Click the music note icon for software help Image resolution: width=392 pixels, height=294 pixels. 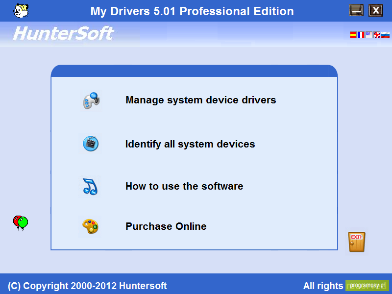[x=90, y=186]
